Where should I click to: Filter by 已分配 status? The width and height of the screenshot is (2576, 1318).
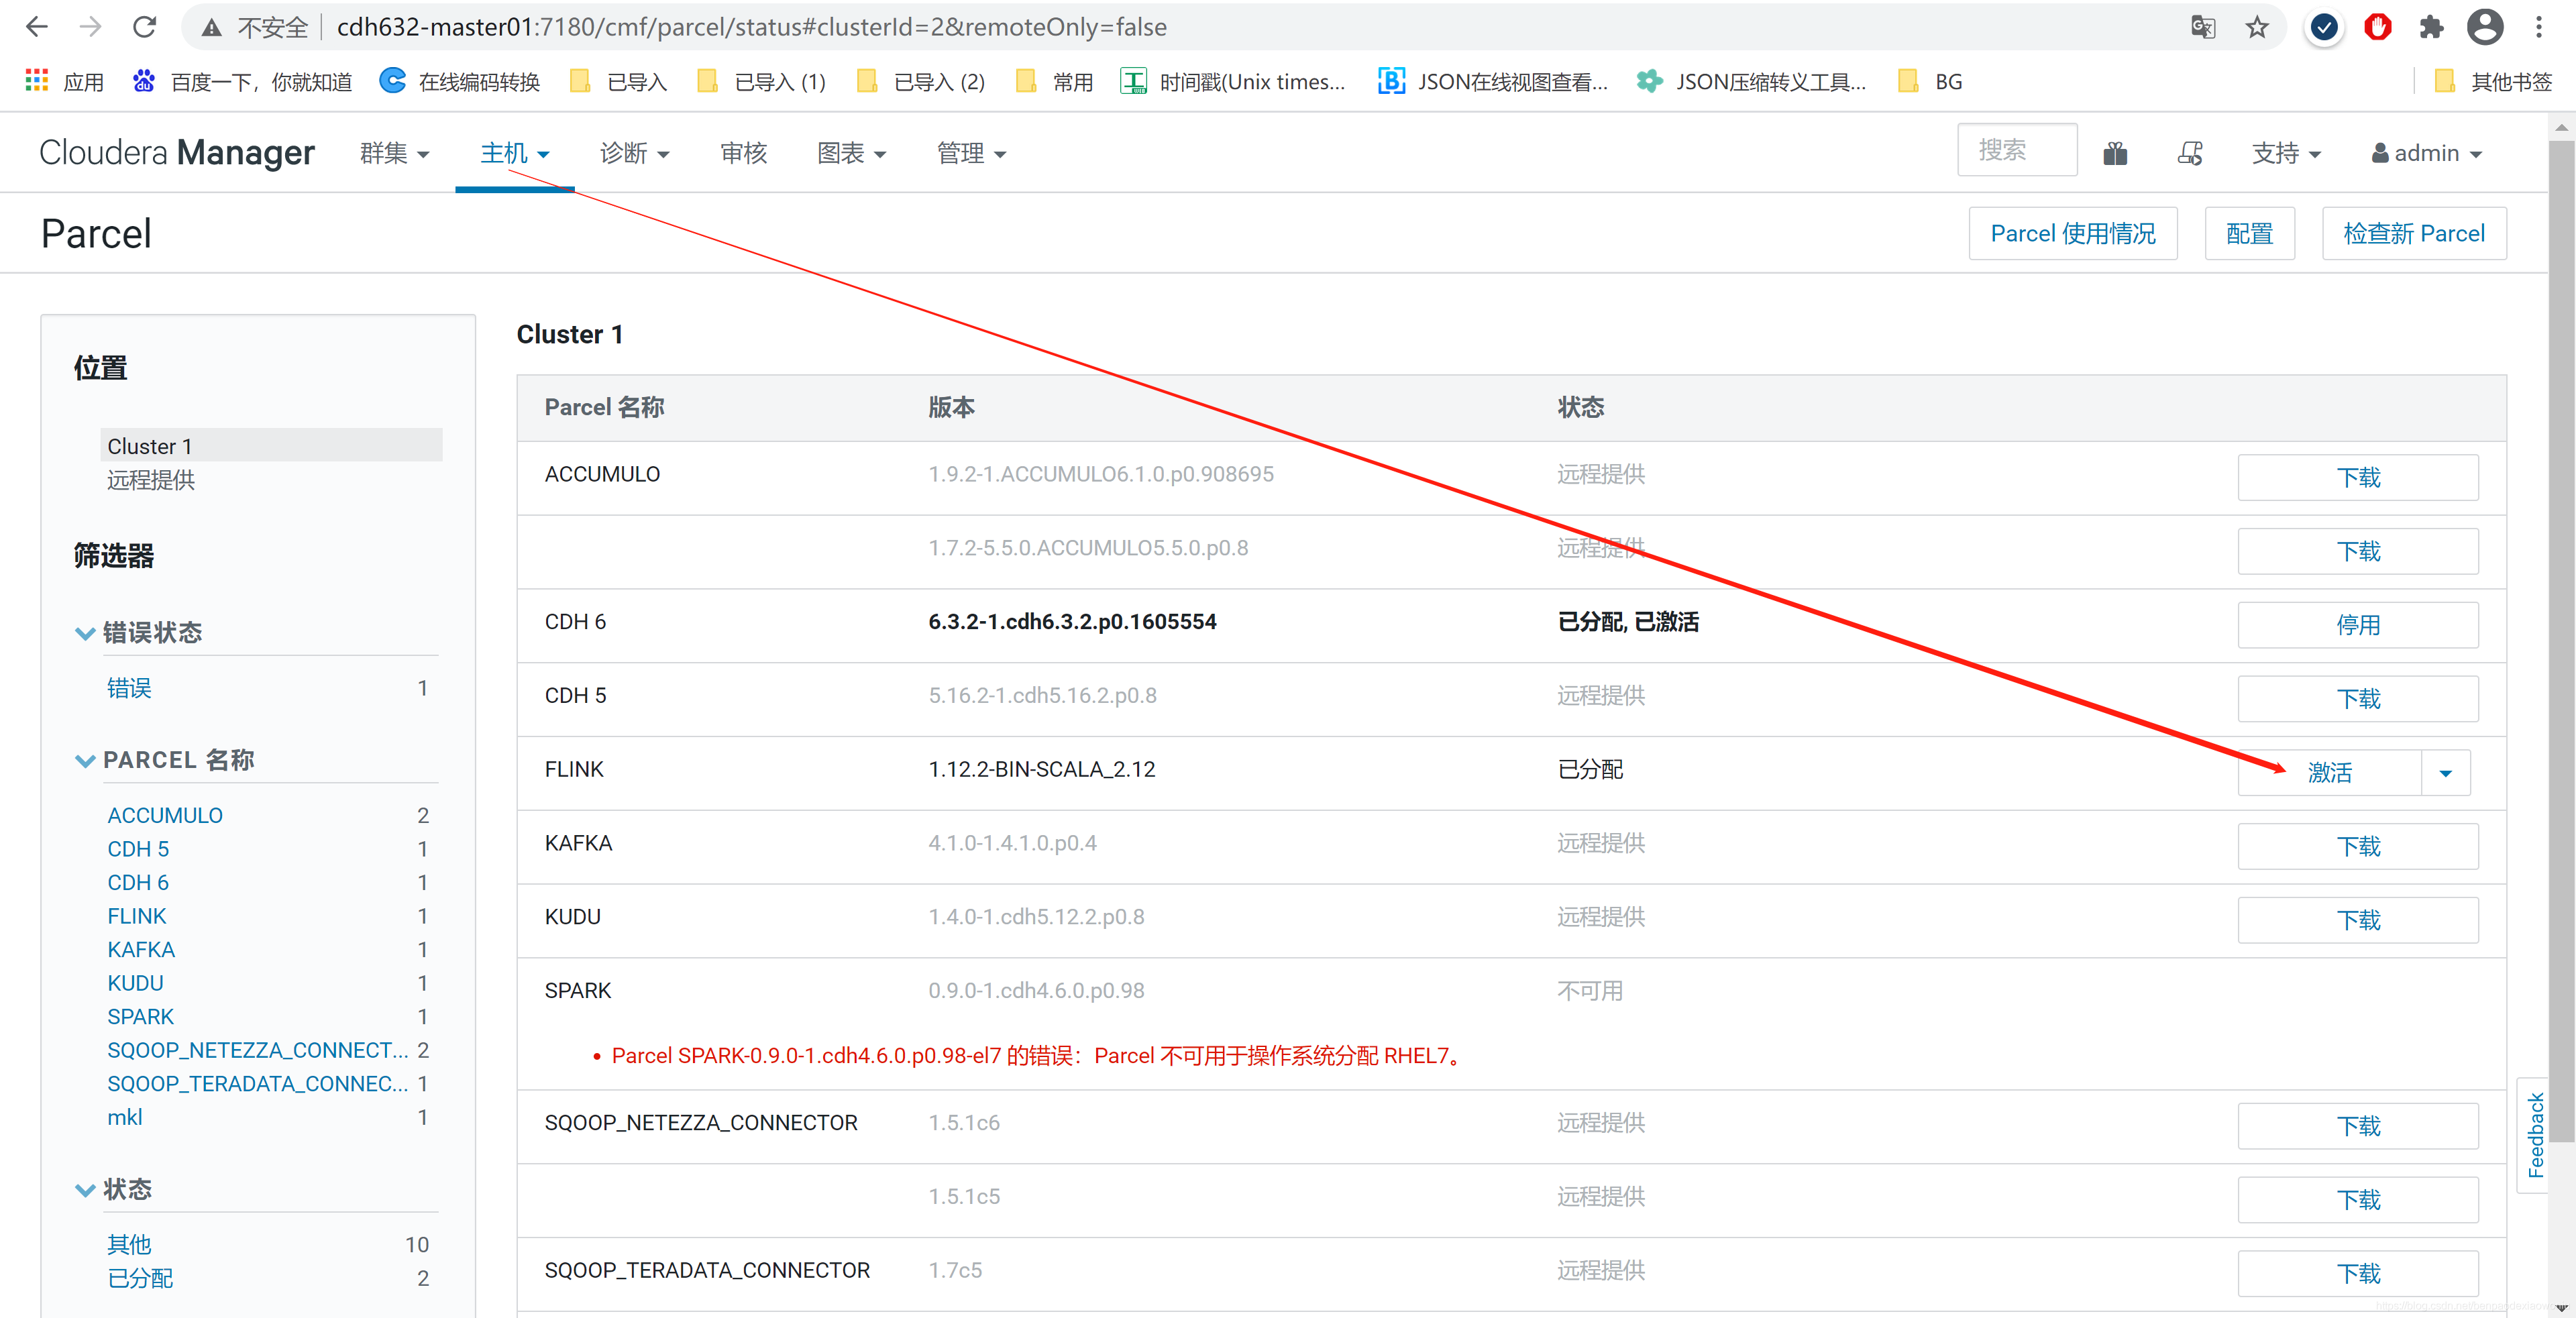pos(140,1278)
